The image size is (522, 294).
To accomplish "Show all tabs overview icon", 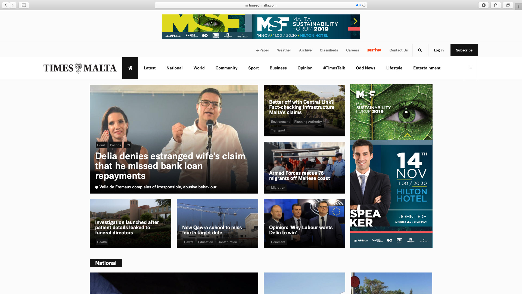I will click(x=508, y=5).
